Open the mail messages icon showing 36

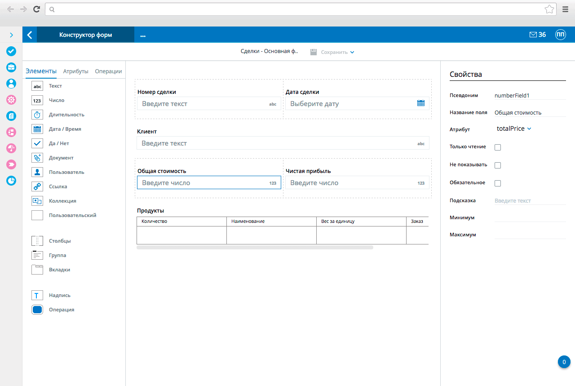pyautogui.click(x=538, y=35)
